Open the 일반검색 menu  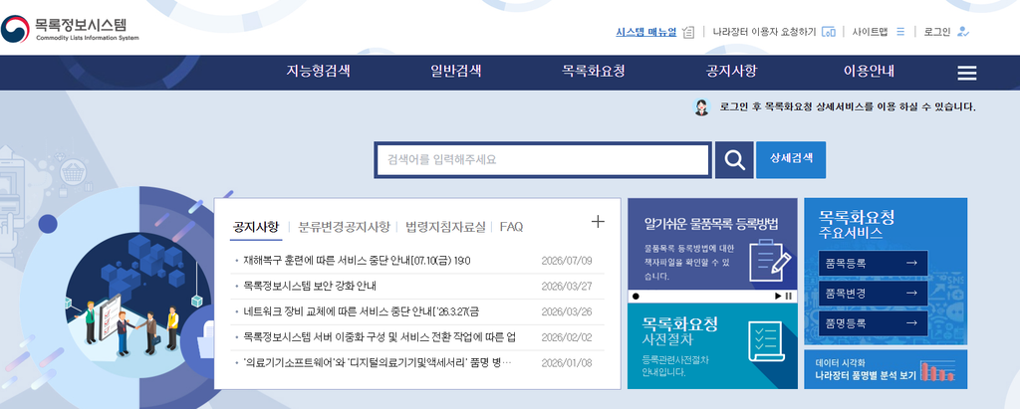[456, 72]
